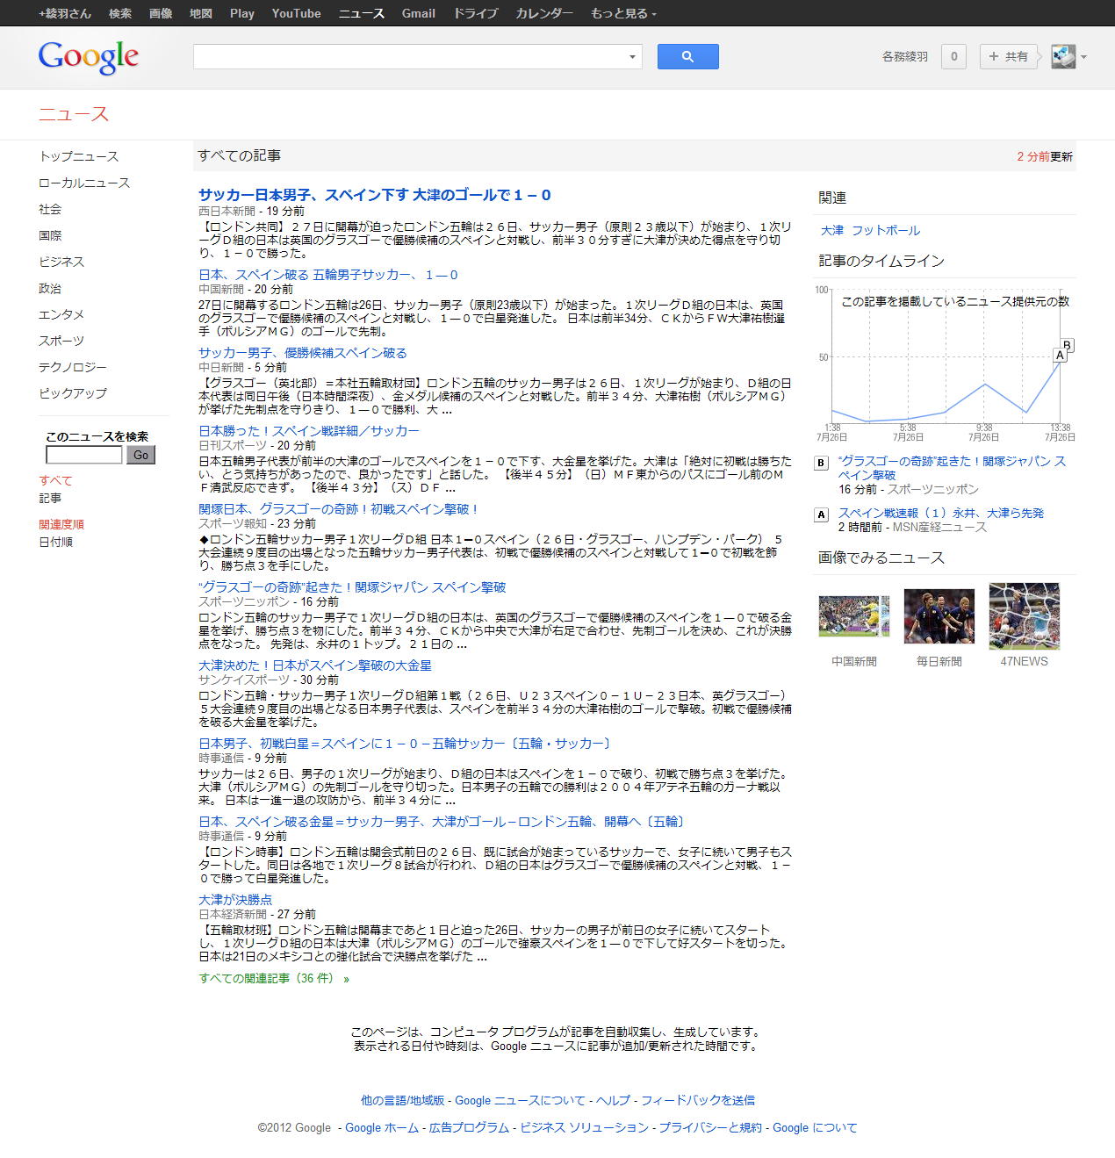1115x1158 pixels.
Task: Open the もっと見る dropdown menu
Action: 623,13
